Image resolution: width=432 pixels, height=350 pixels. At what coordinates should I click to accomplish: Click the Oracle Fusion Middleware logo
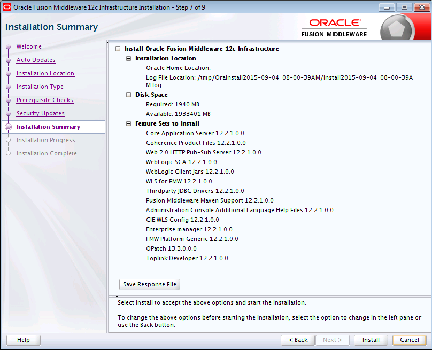click(x=334, y=28)
